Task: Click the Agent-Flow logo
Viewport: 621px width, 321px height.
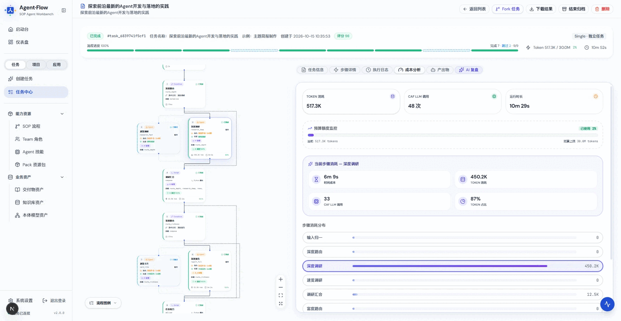Action: point(10,10)
